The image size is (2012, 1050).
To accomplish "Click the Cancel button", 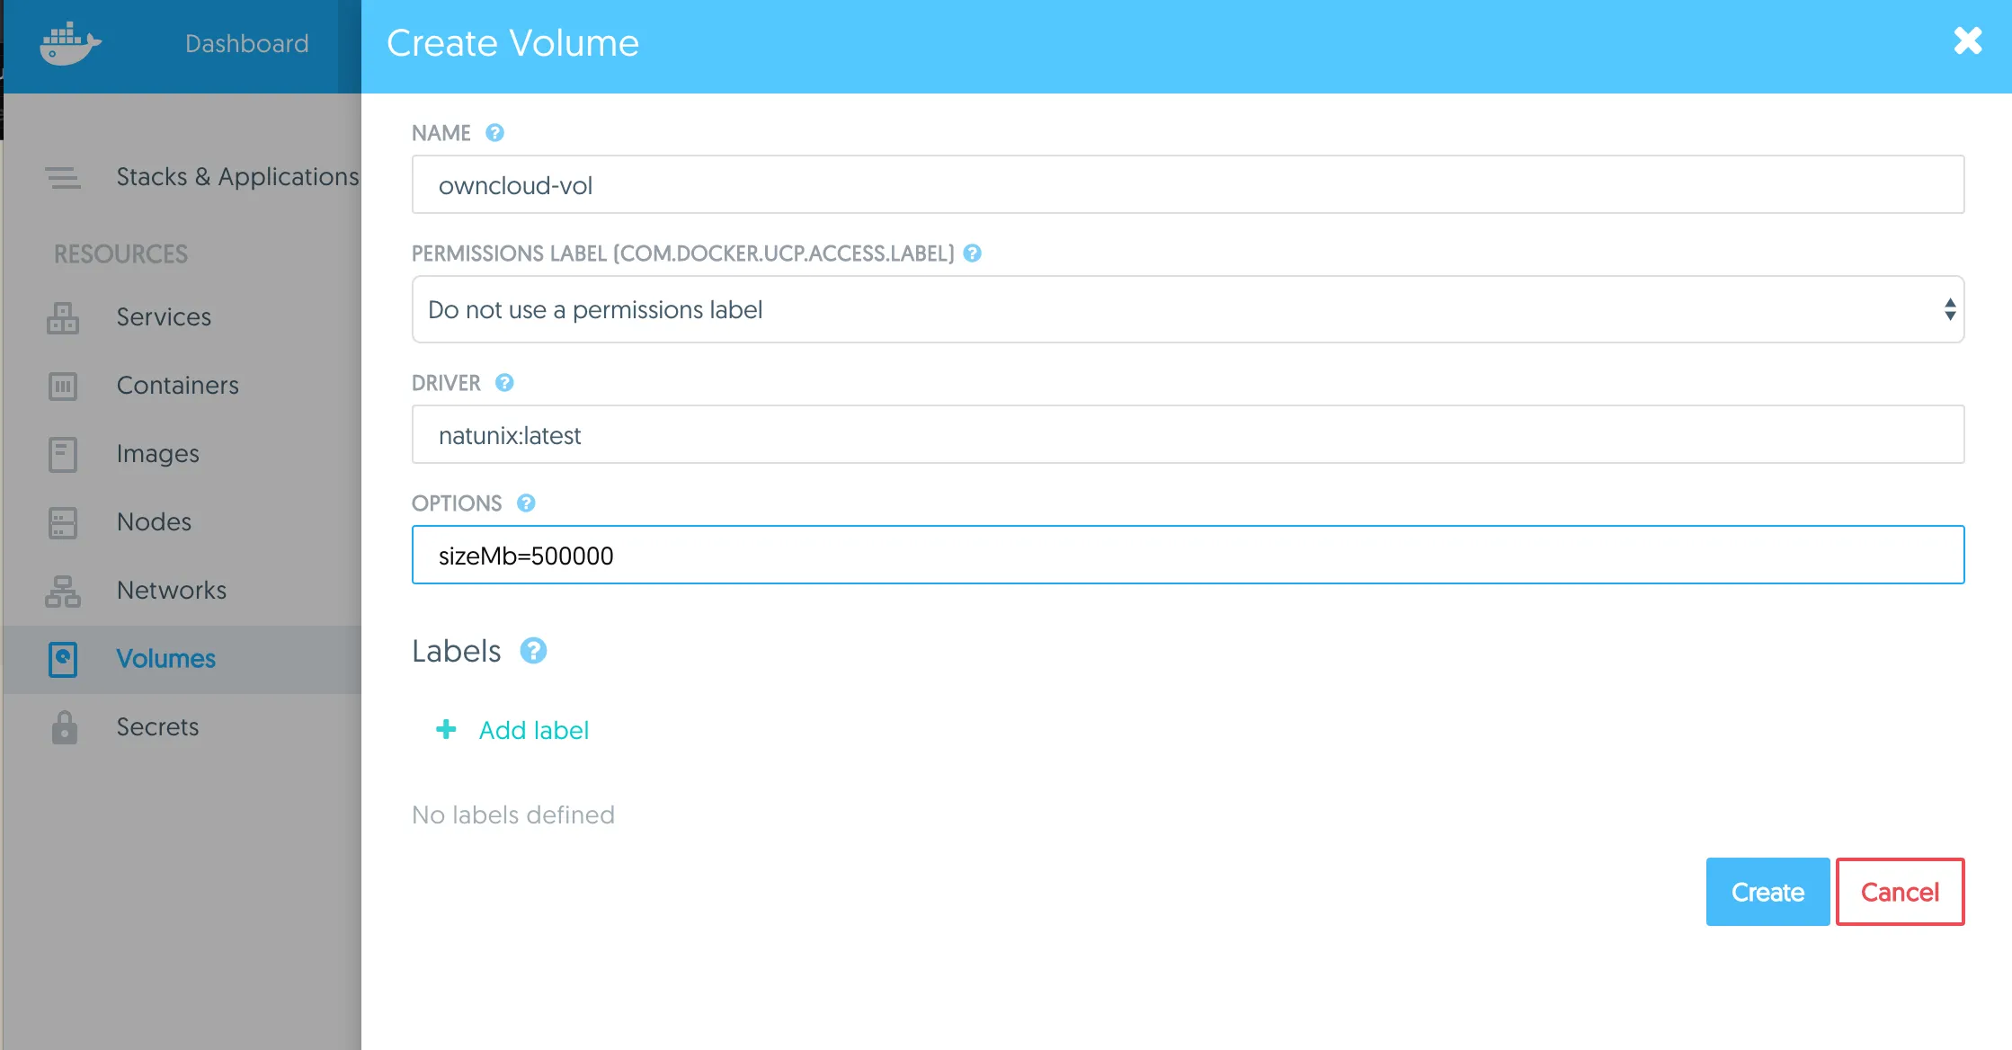I will [x=1900, y=892].
